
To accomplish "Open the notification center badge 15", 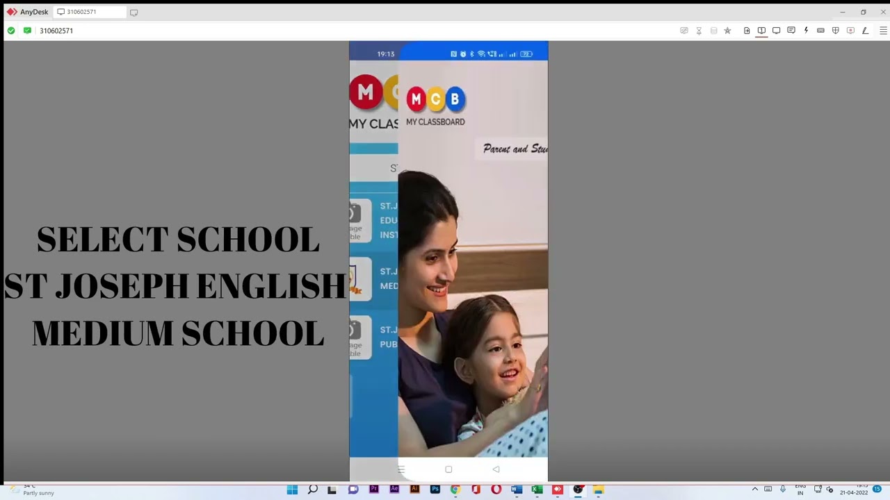I will point(877,490).
